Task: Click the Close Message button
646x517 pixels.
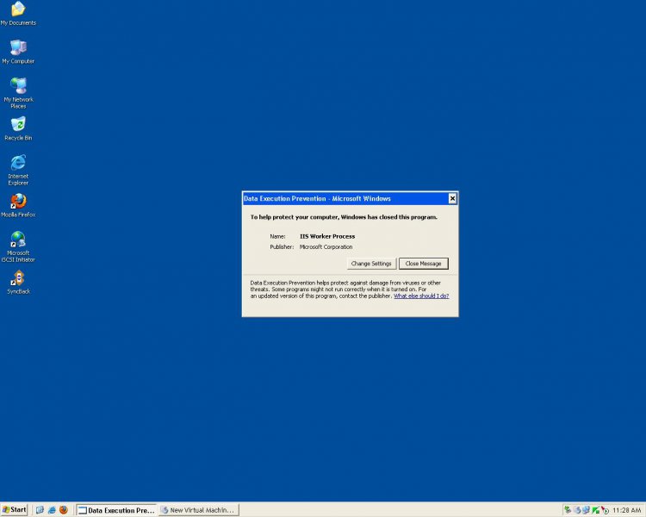Action: pyautogui.click(x=423, y=264)
